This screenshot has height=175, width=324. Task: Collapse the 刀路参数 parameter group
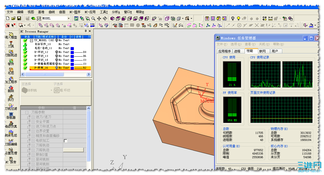[x=27, y=112]
